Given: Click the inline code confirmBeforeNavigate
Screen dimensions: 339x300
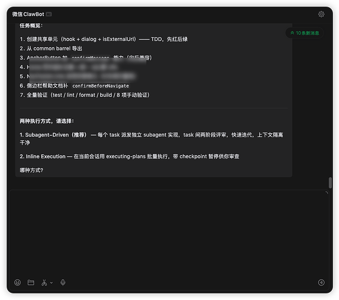Looking at the screenshot, I should (101, 86).
